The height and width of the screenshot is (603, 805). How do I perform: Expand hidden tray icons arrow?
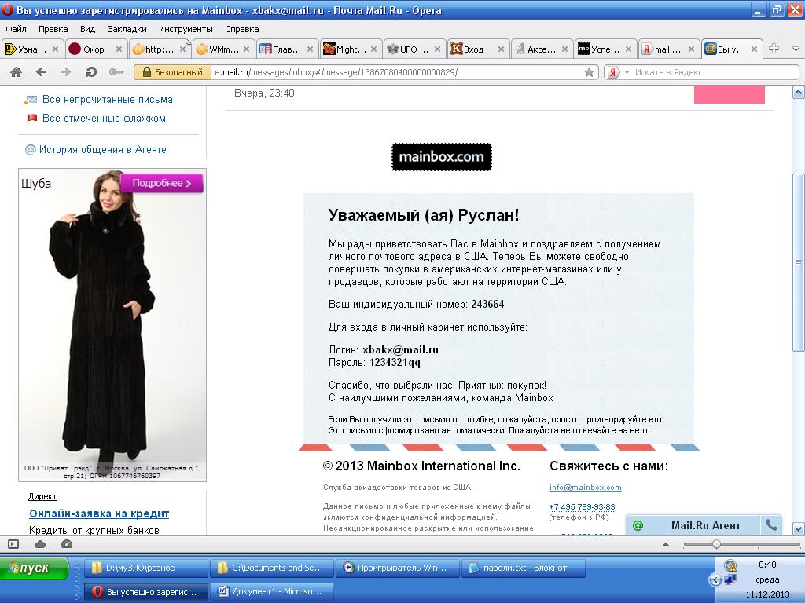pyautogui.click(x=715, y=580)
